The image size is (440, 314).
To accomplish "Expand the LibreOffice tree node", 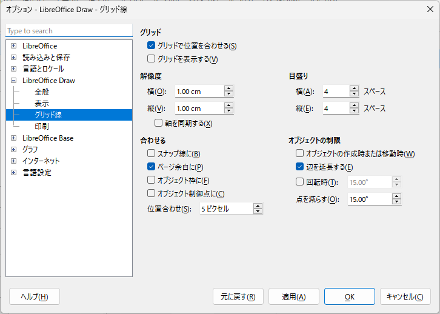I will coord(13,45).
